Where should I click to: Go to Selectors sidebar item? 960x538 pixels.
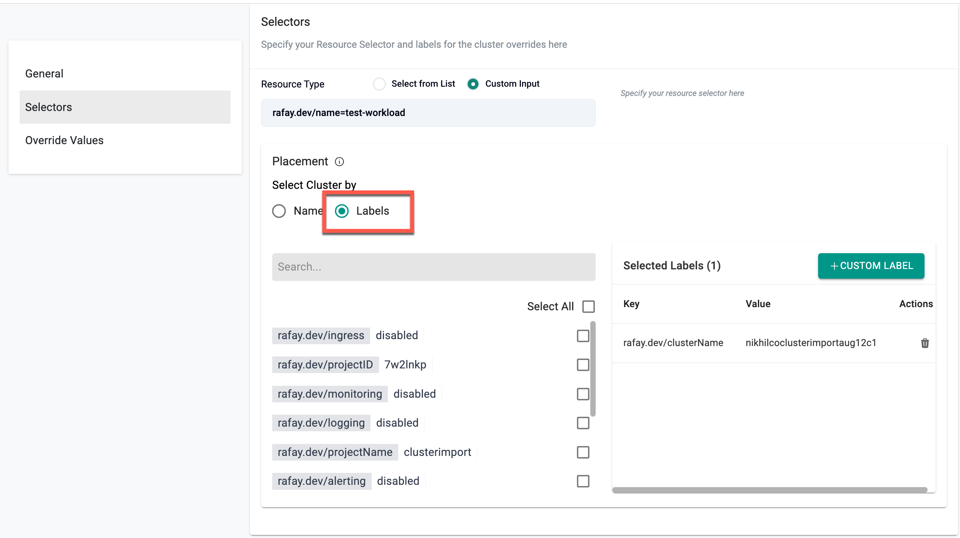pos(49,107)
